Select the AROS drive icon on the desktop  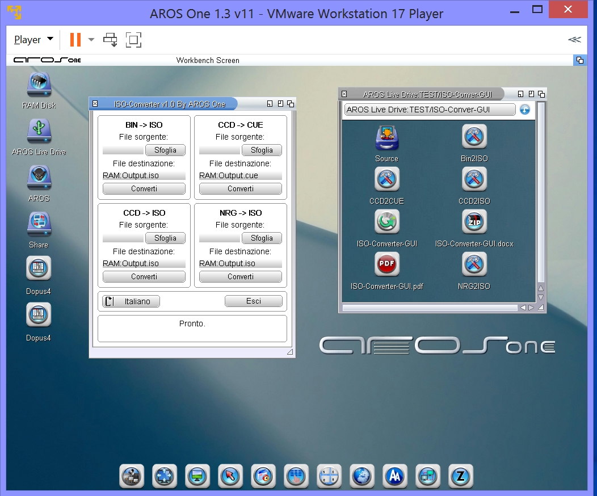pyautogui.click(x=39, y=178)
